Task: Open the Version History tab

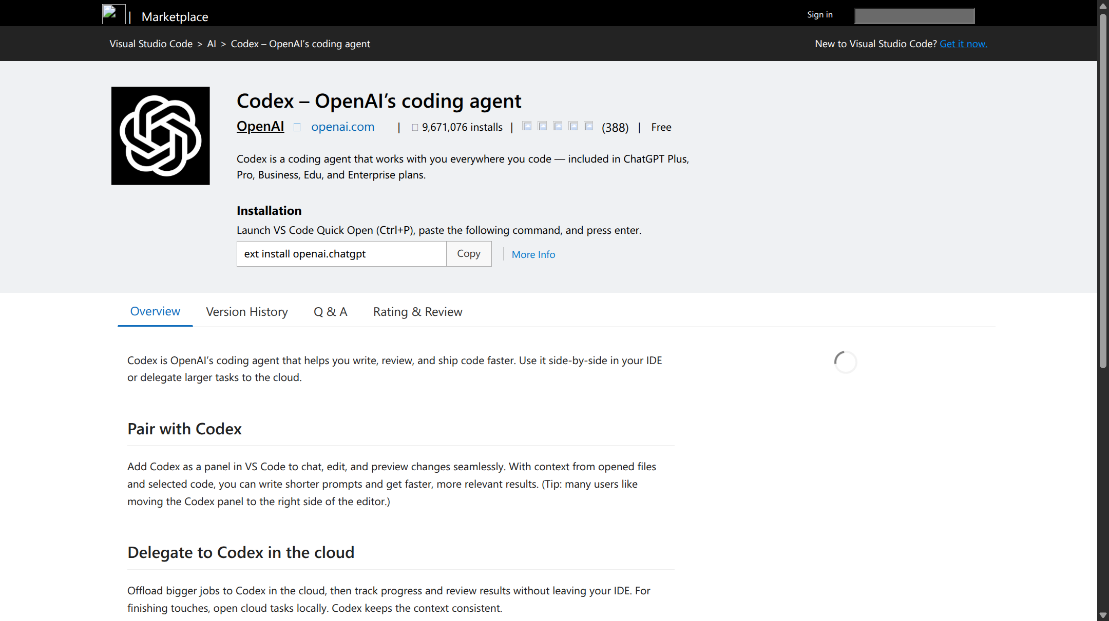Action: (x=247, y=312)
